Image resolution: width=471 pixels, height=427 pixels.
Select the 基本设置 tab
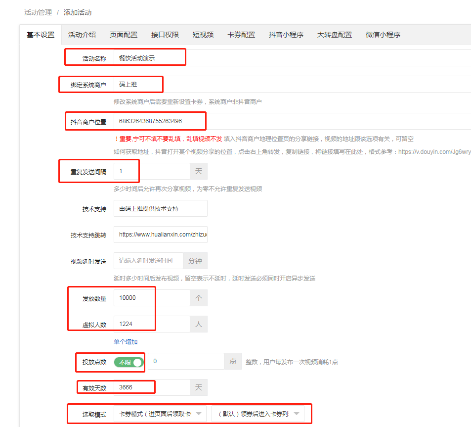point(41,35)
